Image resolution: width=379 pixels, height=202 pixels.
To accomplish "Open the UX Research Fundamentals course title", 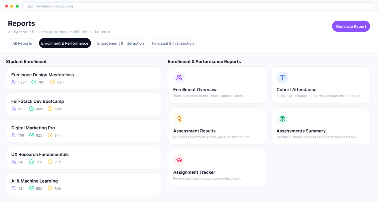I will pyautogui.click(x=40, y=155).
